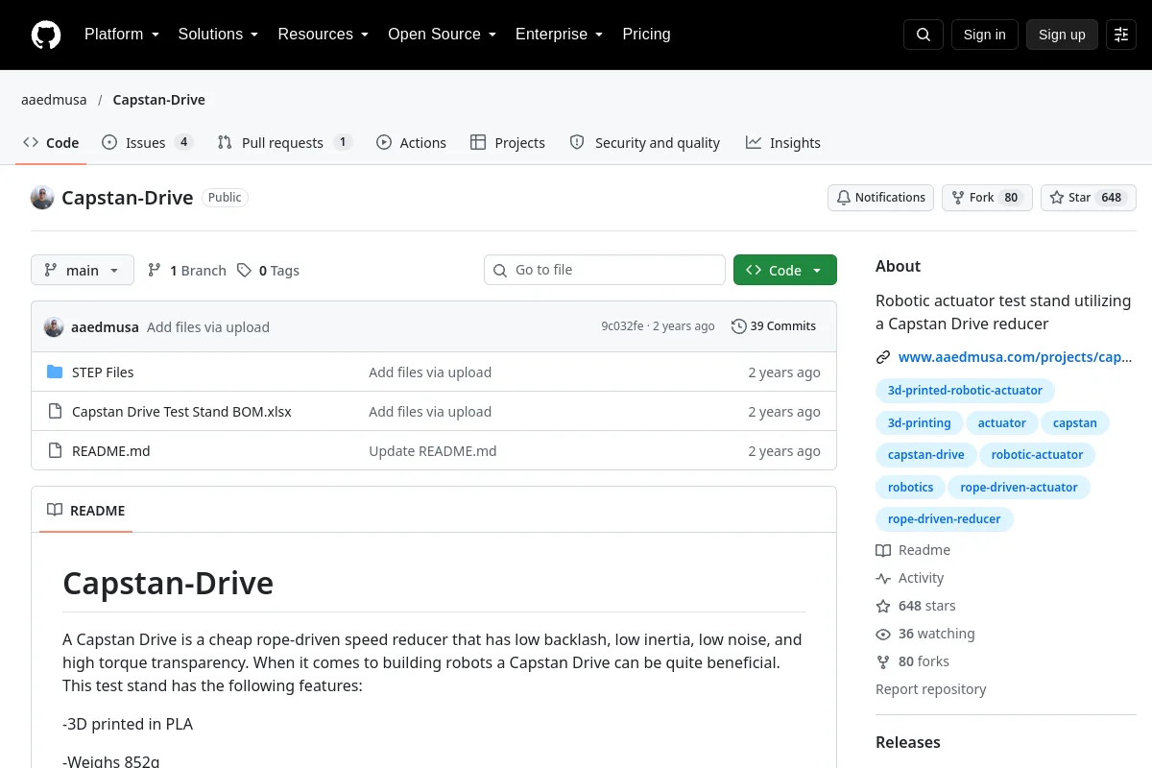Click the link chain icon in About
The height and width of the screenshot is (768, 1152).
(883, 357)
